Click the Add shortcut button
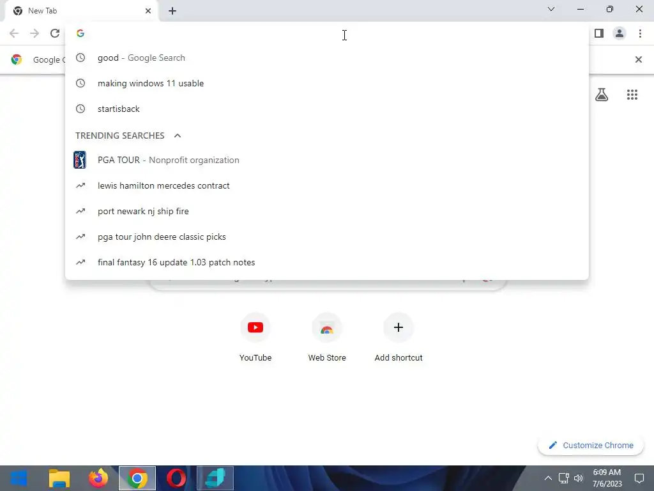Screen dimensions: 654x491 (399, 338)
